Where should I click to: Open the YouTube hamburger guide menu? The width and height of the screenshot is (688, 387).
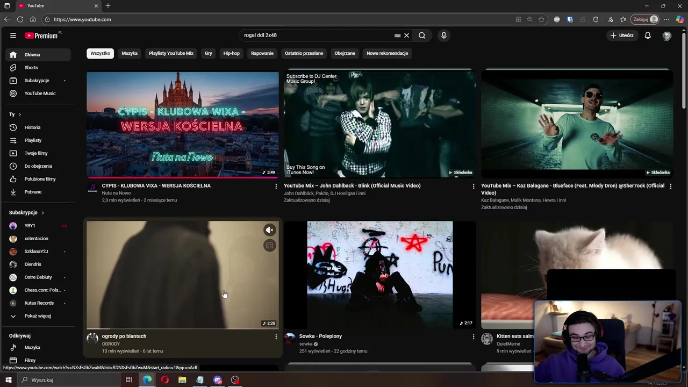[x=13, y=35]
